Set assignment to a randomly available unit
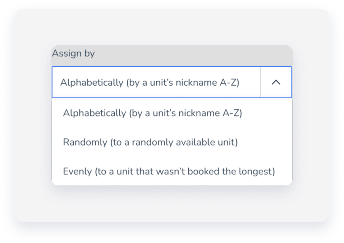This screenshot has width=344, height=243. (x=150, y=142)
